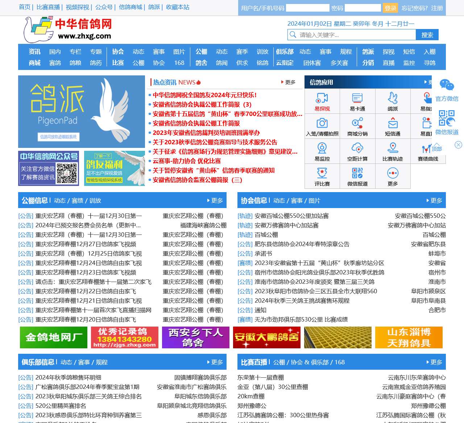
Task: Open the 山东淄博天翔鸽具 advertisement
Action: pos(409,337)
